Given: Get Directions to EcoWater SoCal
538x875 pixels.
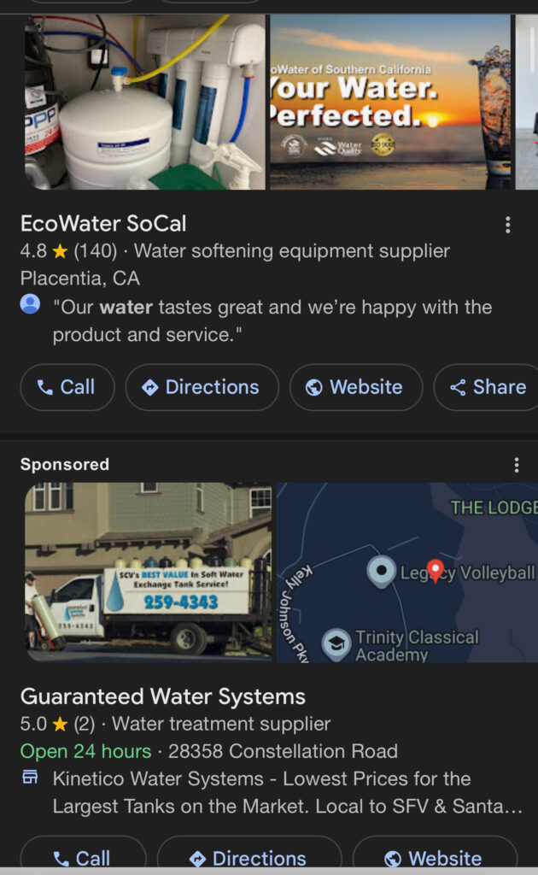Looking at the screenshot, I should pyautogui.click(x=202, y=387).
